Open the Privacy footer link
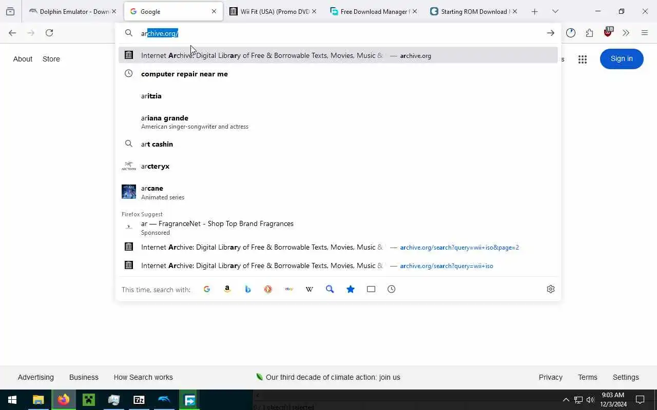The image size is (657, 410). pyautogui.click(x=551, y=377)
